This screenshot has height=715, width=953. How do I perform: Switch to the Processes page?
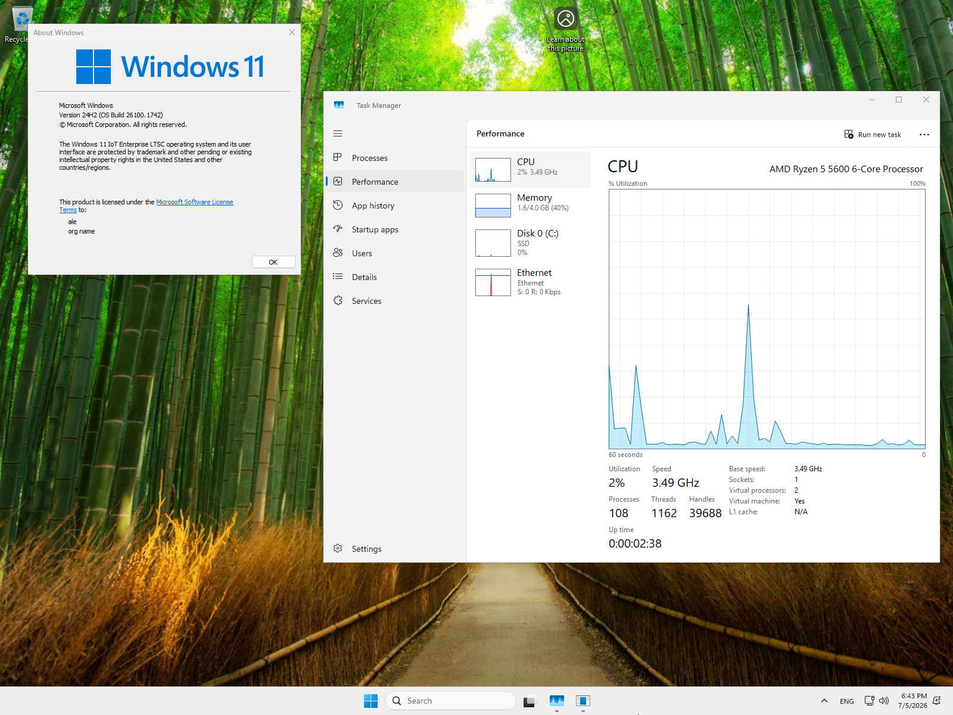coord(395,158)
